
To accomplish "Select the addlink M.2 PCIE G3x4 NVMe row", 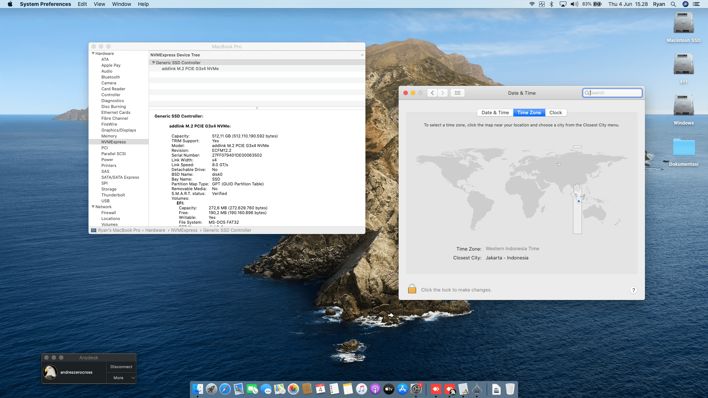I will coord(257,69).
